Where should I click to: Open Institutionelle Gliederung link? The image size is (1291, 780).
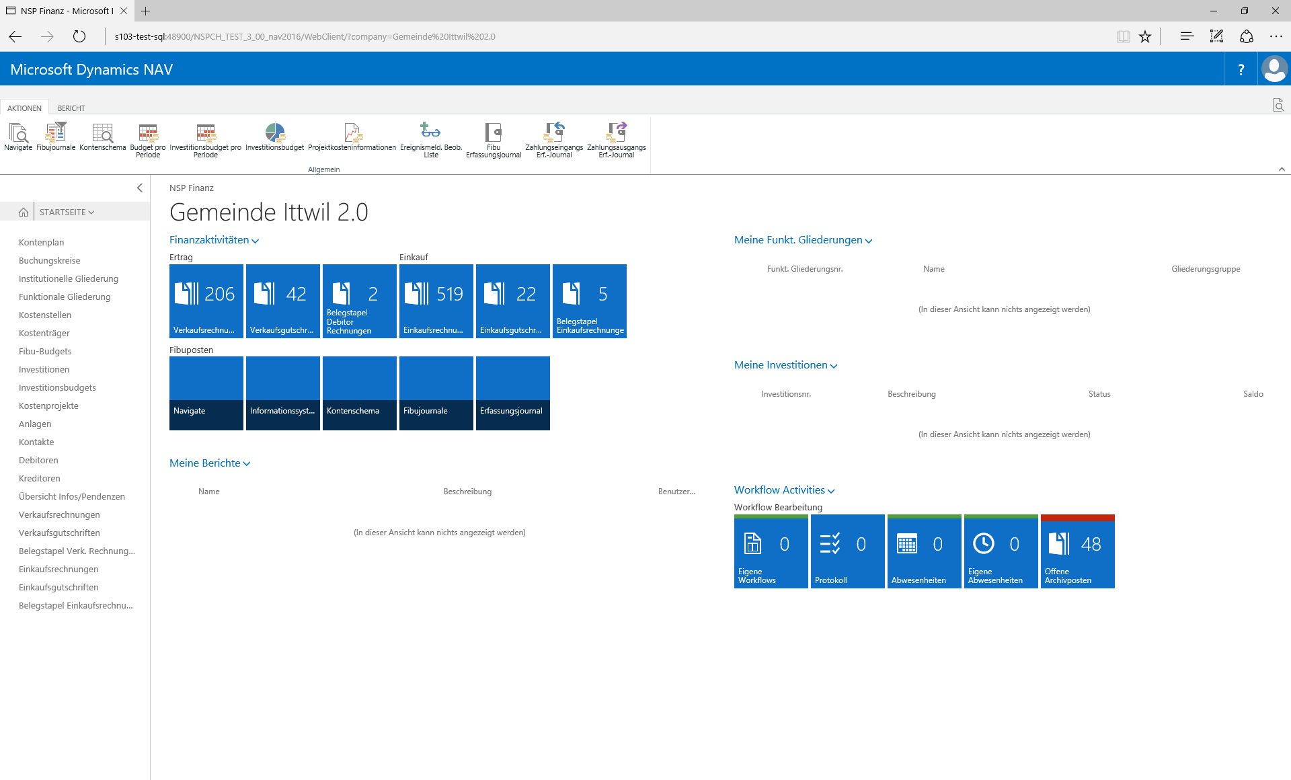coord(69,278)
